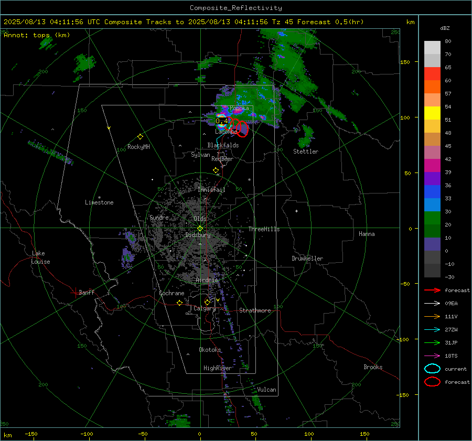Image resolution: width=472 pixels, height=441 pixels.
Task: Click the cyan current ellipse legend symbol
Action: click(432, 369)
